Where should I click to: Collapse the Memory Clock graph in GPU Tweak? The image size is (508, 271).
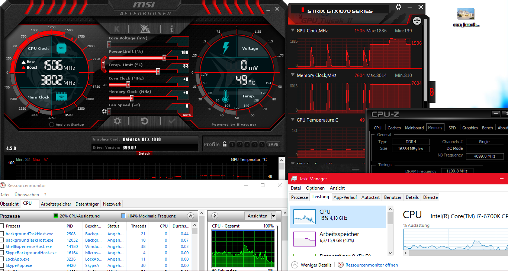click(292, 75)
